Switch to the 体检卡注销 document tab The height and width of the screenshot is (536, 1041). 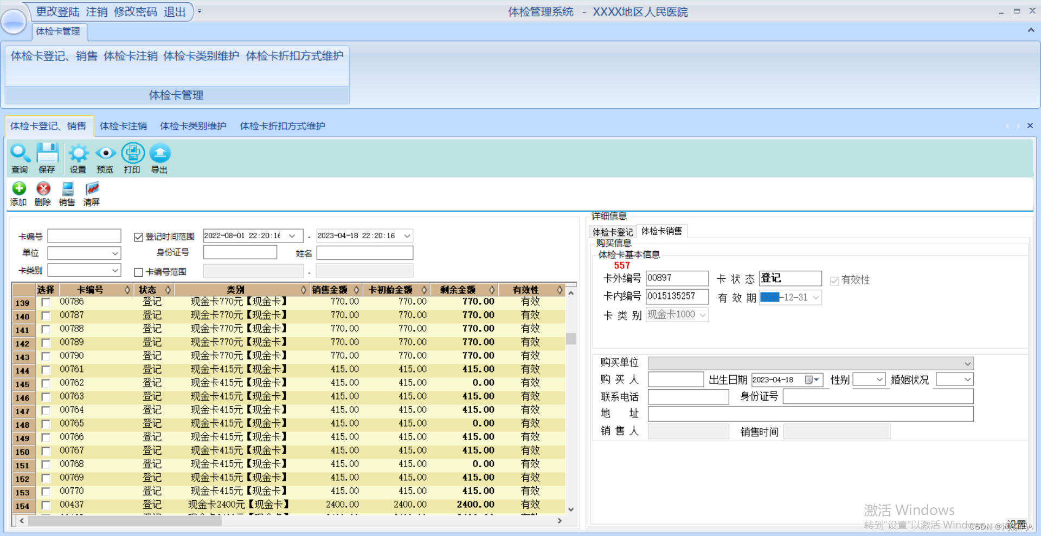point(123,126)
